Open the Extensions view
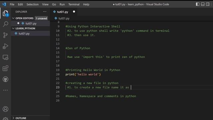Image resolution: width=213 pixels, height=120 pixels. (x=5, y=68)
